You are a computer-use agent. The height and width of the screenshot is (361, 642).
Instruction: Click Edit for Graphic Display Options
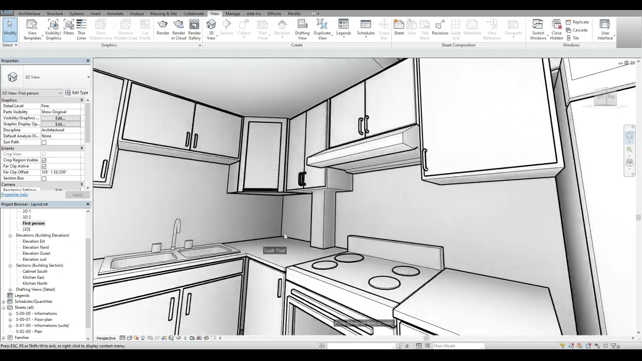(60, 124)
